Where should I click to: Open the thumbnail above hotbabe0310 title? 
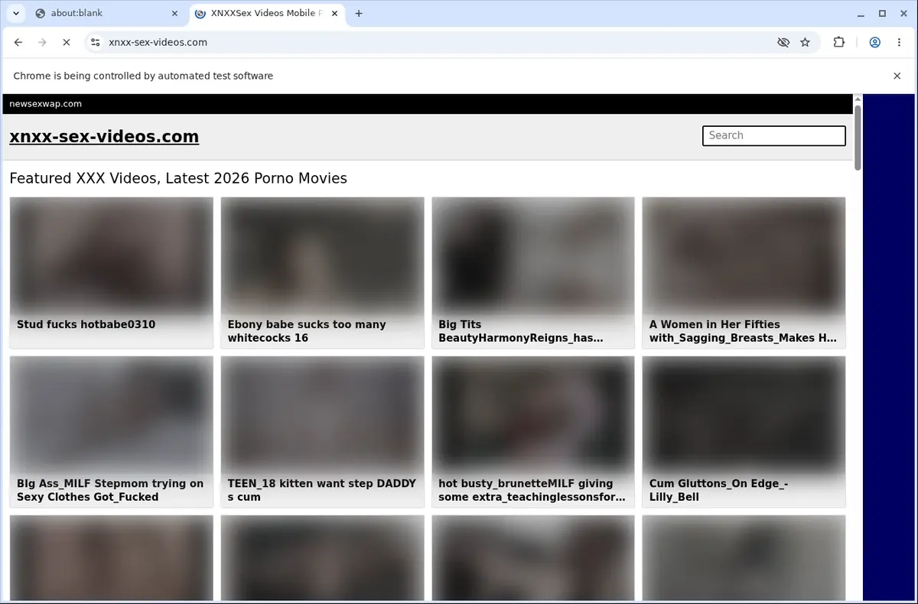(111, 255)
